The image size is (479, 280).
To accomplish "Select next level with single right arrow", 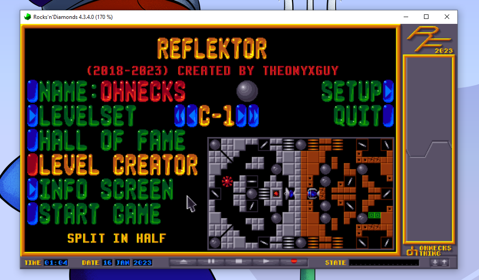I will (x=241, y=115).
